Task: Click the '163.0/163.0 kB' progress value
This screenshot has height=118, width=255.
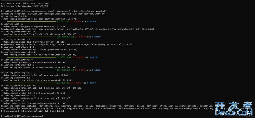Action: pos(65,70)
